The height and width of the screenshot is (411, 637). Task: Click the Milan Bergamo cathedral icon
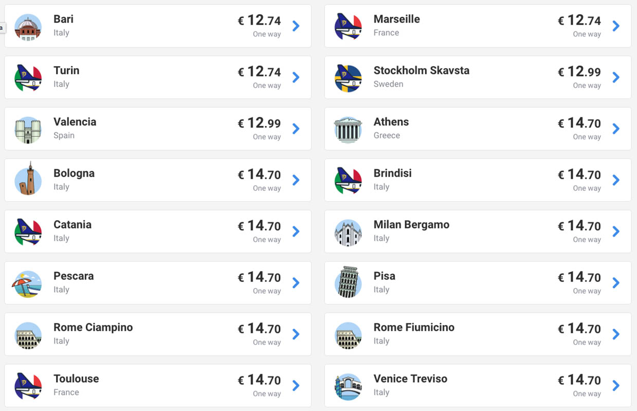348,232
